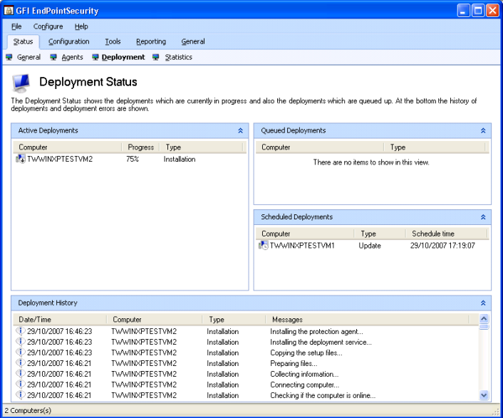Viewport: 503px width, 418px height.
Task: Click the history scrollbar up arrow
Action: point(484,318)
